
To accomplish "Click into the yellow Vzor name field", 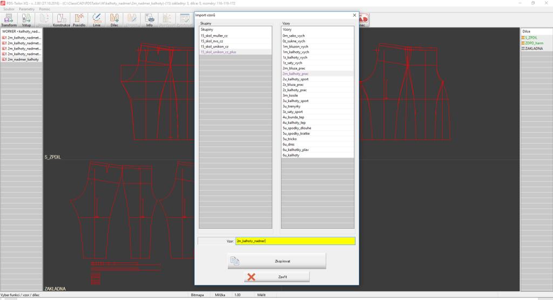I will coord(295,241).
